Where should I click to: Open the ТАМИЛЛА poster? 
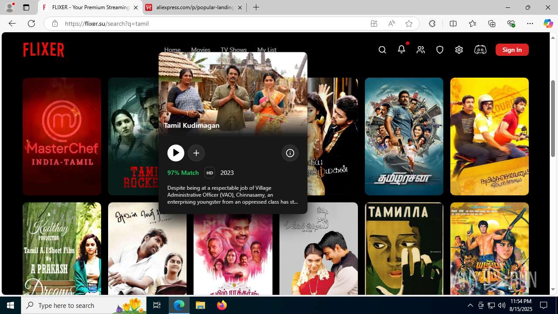tap(404, 249)
